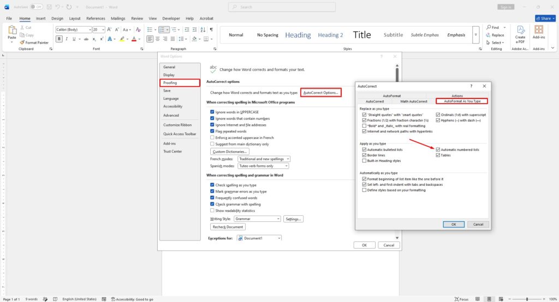Expand the Styles gallery arrow
Viewport: 559px width, 302px height.
point(475,35)
